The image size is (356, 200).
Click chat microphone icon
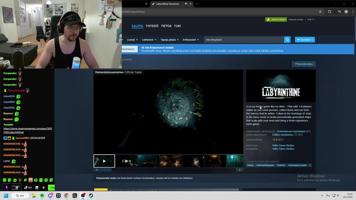[x=6, y=188]
